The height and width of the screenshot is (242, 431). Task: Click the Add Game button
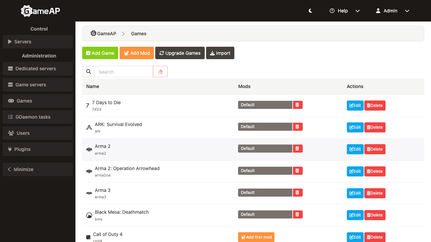tap(100, 53)
